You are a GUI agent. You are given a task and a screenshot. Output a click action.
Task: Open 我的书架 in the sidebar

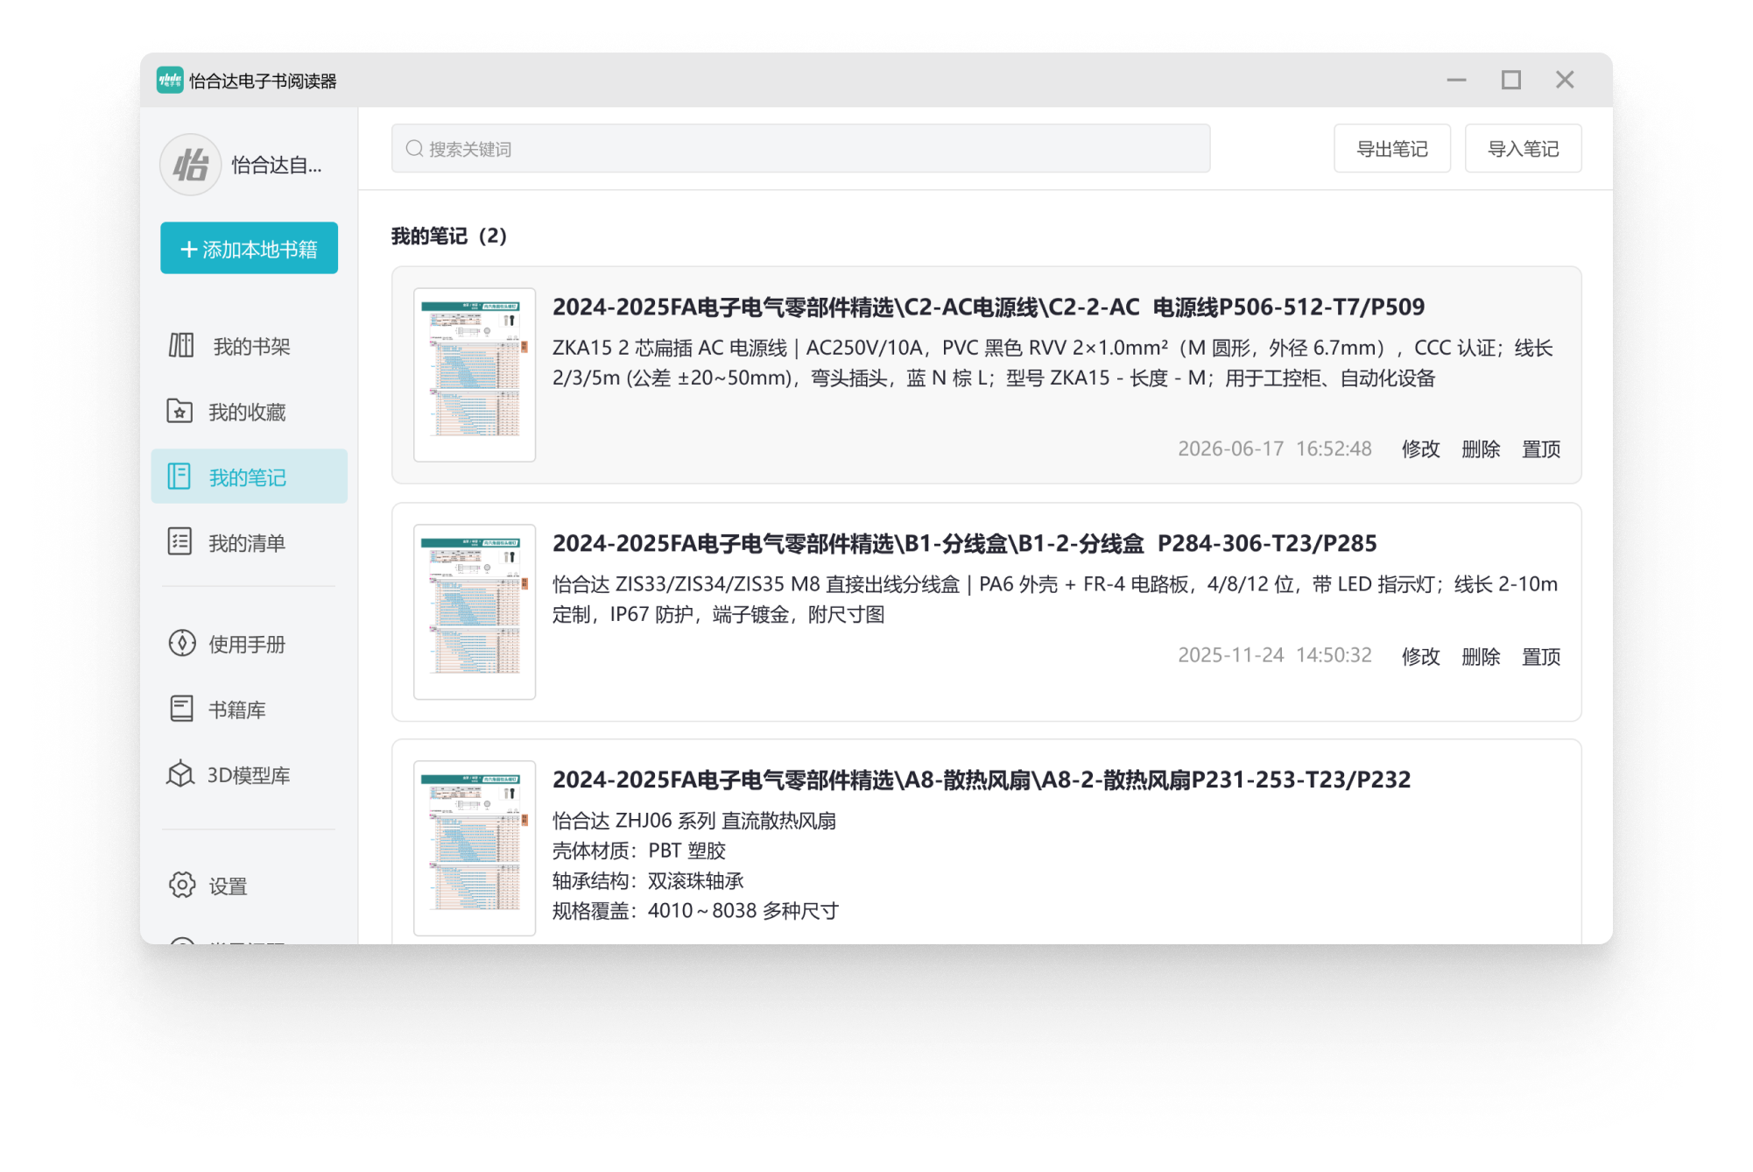click(x=250, y=346)
